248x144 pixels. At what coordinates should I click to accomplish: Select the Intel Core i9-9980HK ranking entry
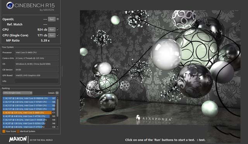[x=29, y=98]
